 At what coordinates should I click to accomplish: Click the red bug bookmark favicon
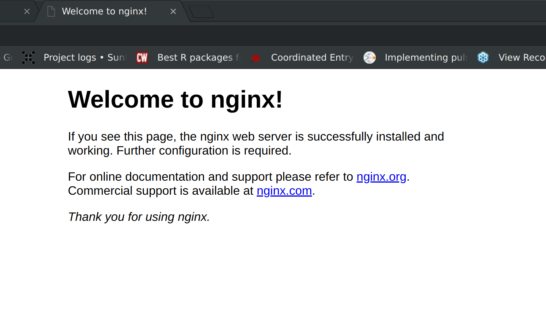point(256,58)
